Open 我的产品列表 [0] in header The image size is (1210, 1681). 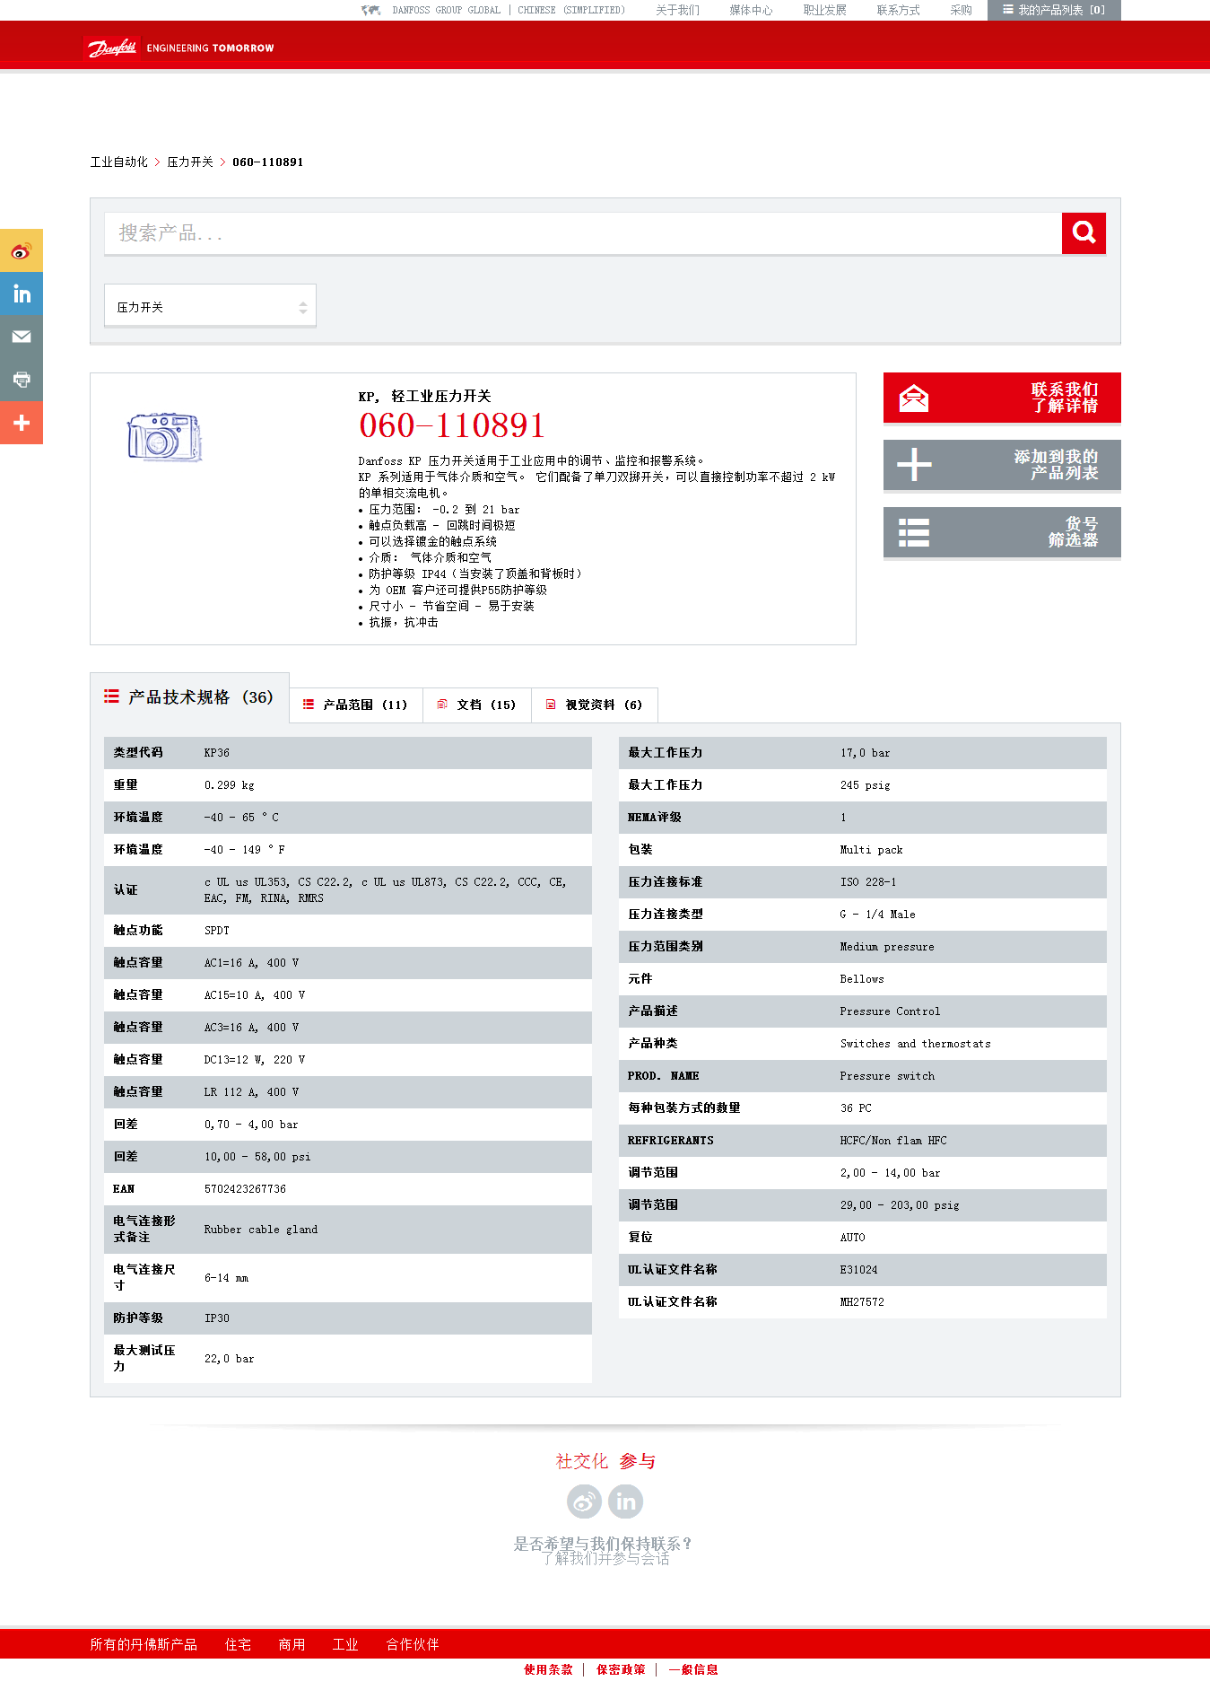point(1054,10)
